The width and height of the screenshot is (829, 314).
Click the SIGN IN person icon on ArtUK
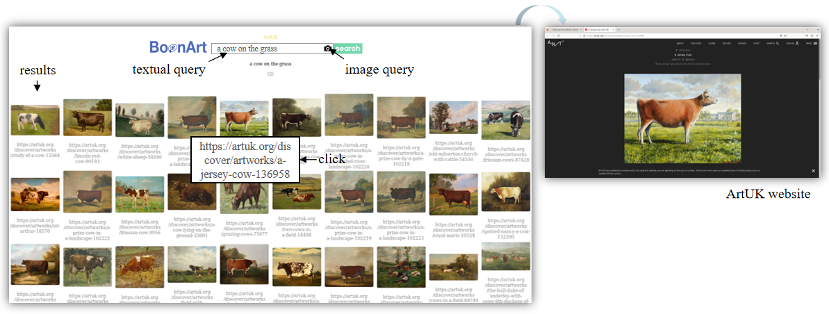click(x=797, y=43)
